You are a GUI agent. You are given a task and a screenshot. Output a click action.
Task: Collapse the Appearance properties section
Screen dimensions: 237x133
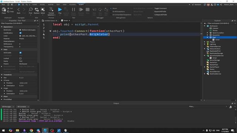tap(1, 27)
